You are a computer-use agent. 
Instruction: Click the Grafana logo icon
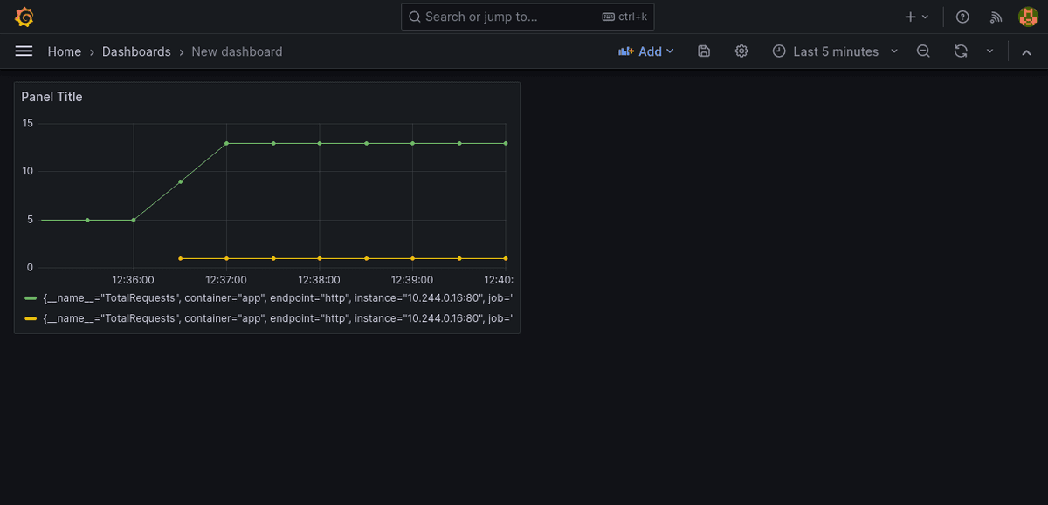(x=24, y=17)
